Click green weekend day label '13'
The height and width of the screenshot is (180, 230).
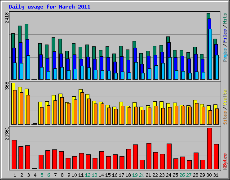(94, 175)
